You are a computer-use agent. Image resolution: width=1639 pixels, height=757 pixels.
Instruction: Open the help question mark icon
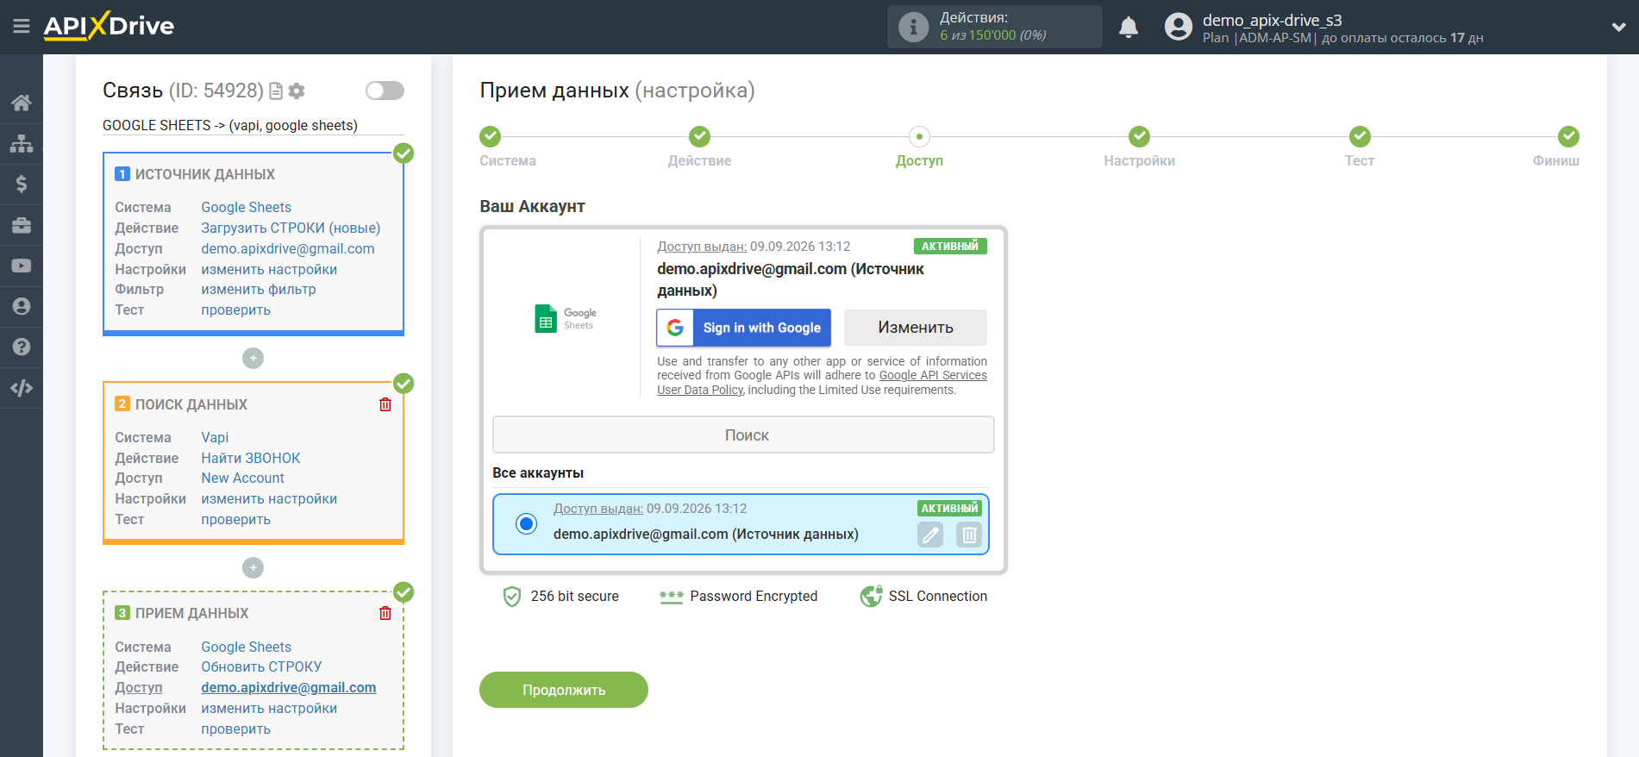coord(22,347)
